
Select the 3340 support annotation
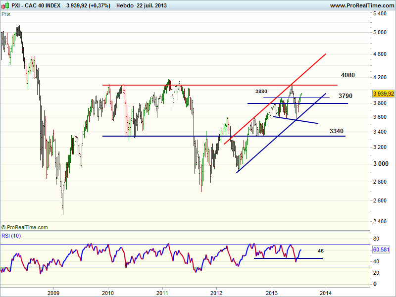[337, 131]
